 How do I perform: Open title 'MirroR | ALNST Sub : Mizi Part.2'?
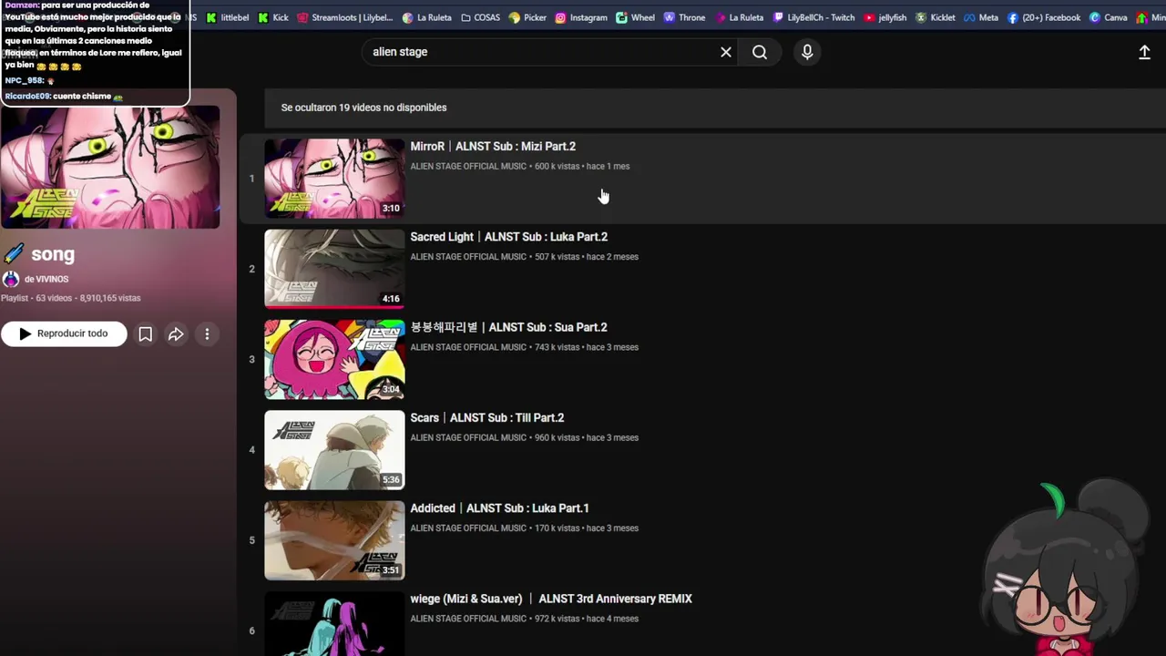tap(493, 147)
